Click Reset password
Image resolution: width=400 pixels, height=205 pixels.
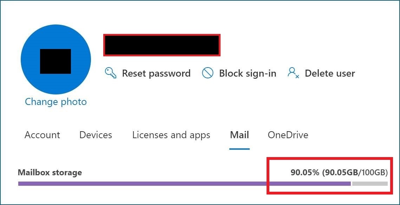pos(156,73)
